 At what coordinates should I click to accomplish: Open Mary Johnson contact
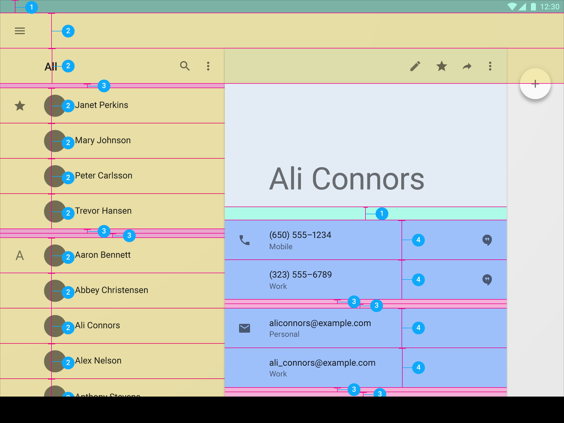pos(112,141)
